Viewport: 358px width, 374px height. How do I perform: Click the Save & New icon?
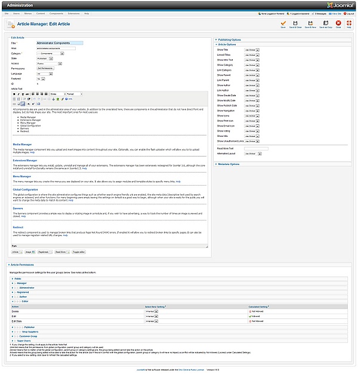[x=310, y=24]
